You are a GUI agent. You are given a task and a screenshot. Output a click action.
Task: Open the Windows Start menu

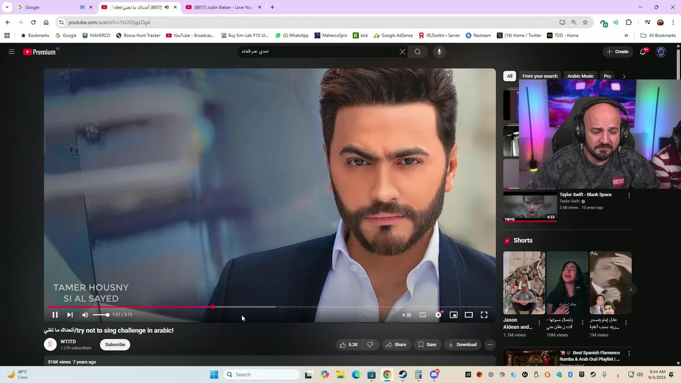(214, 374)
